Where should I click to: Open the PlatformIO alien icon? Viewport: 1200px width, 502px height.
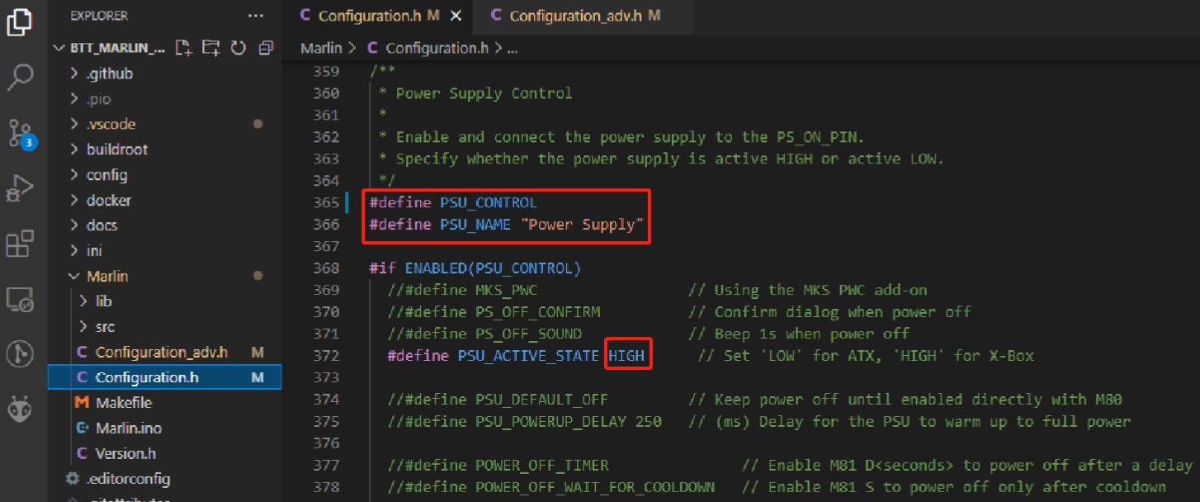click(20, 408)
